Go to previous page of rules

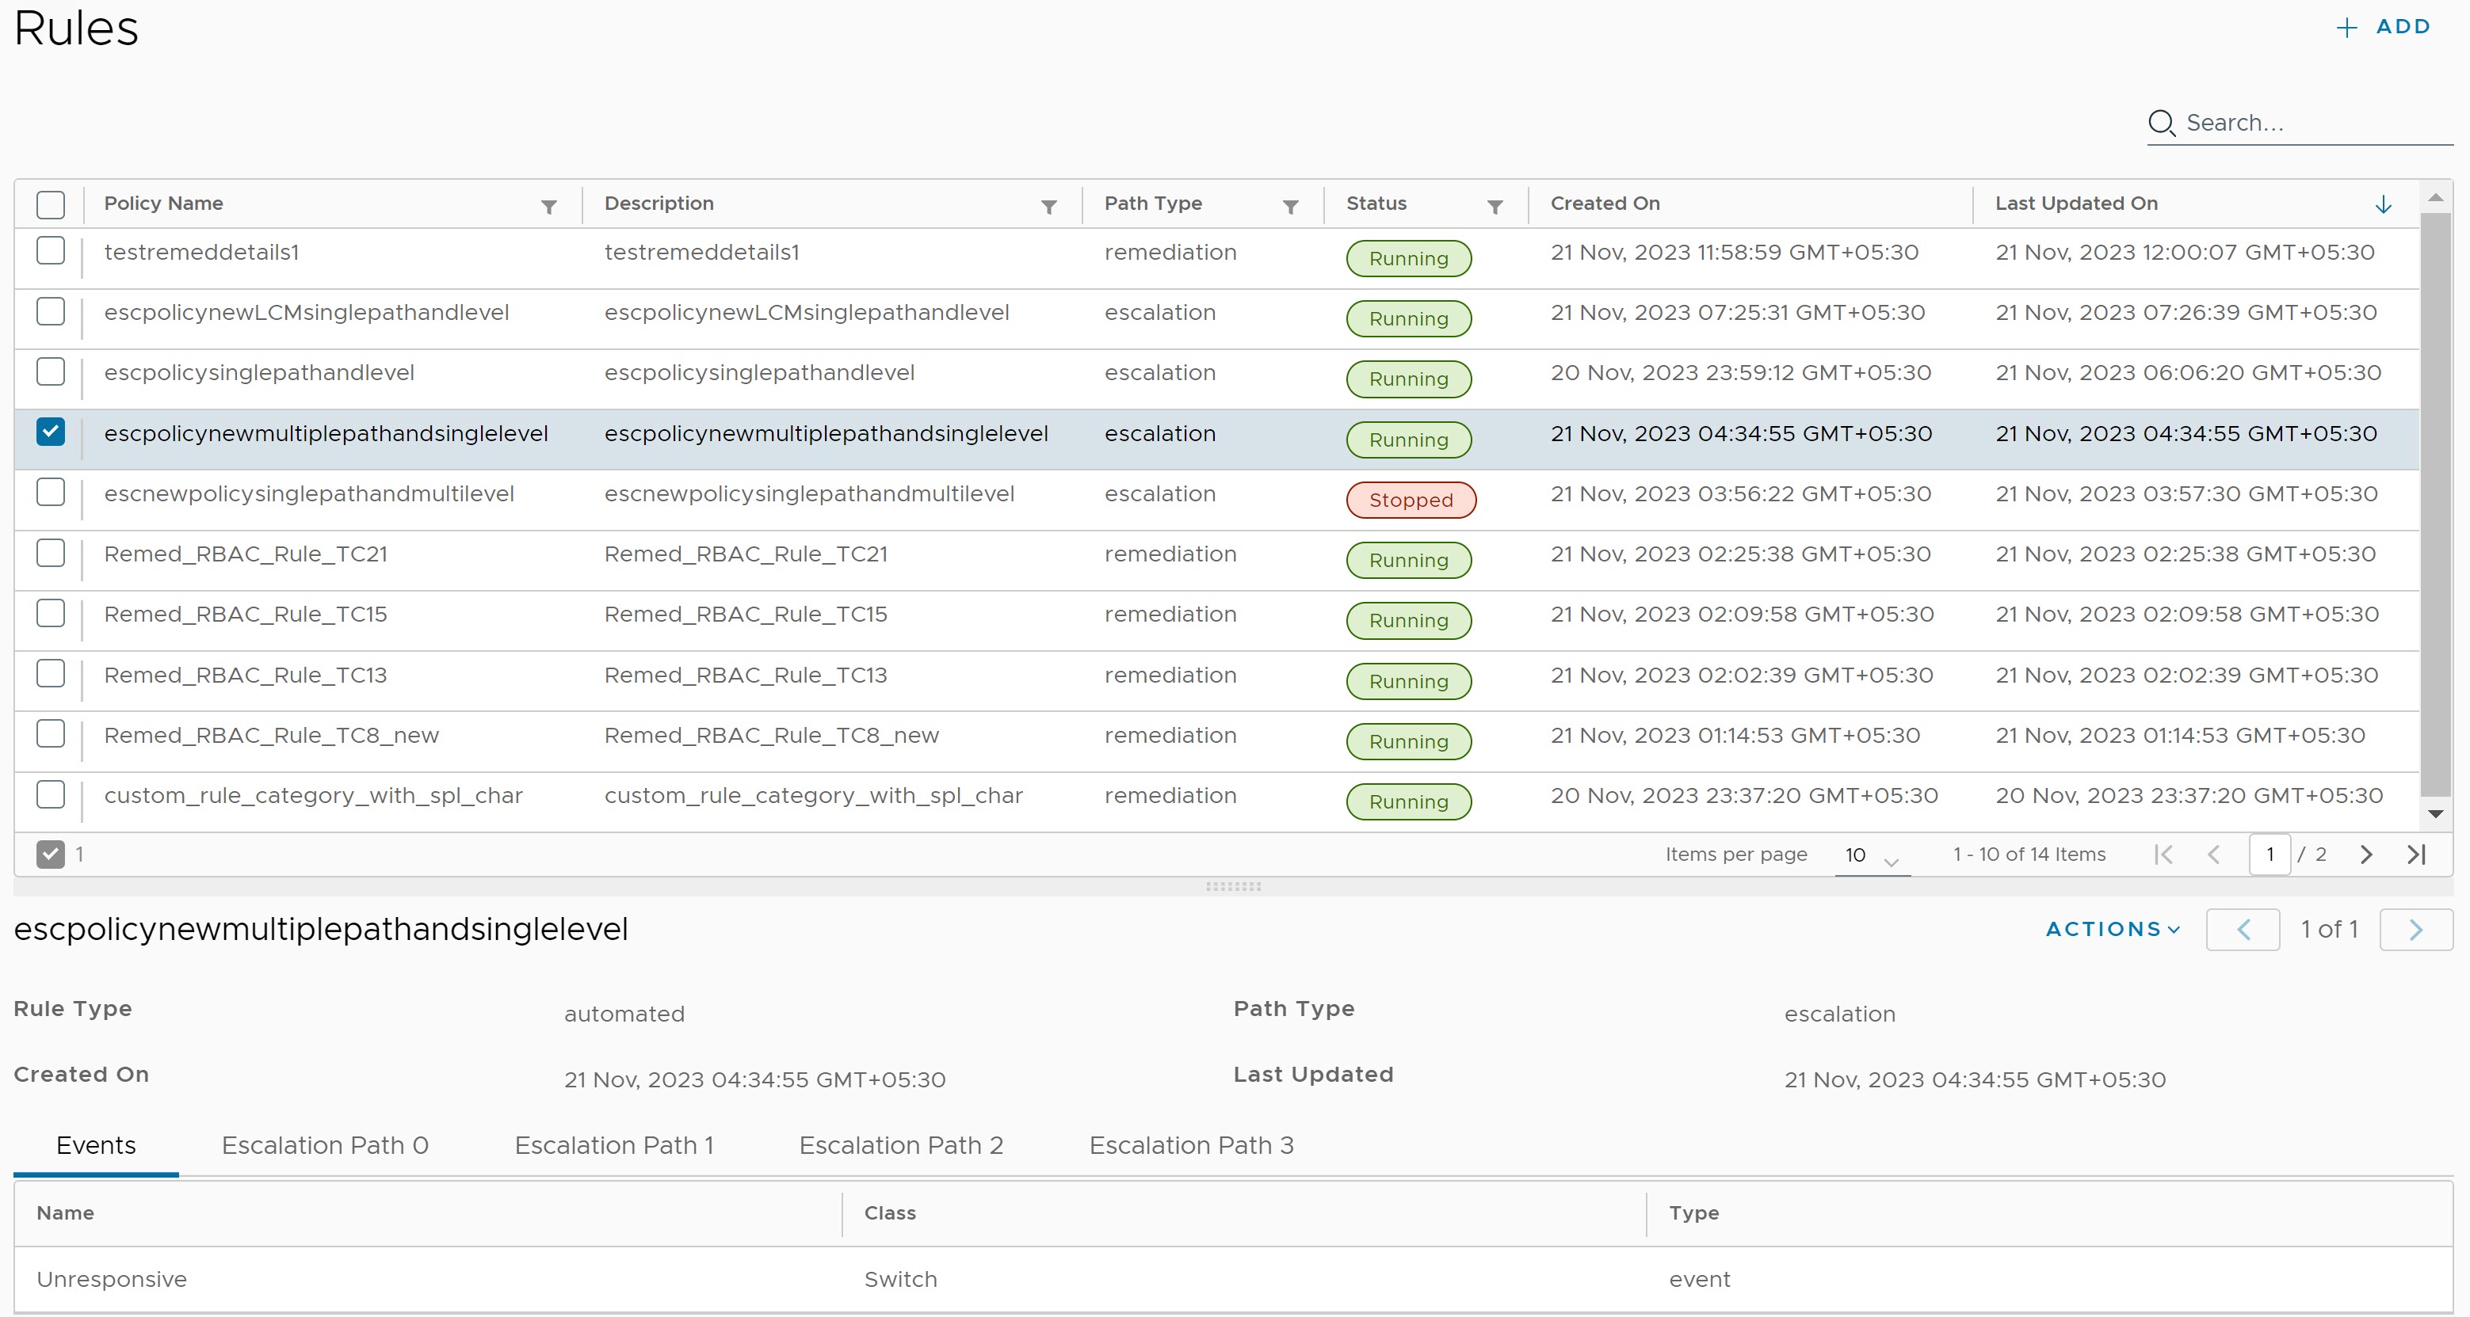(x=2214, y=854)
